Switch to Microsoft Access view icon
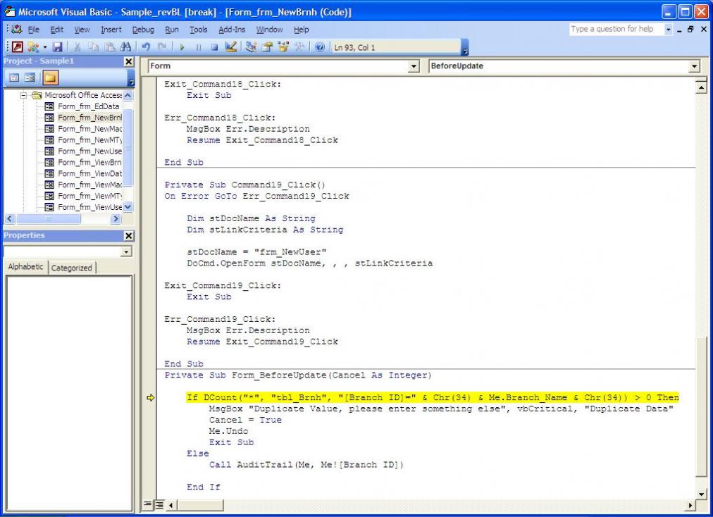 15,48
